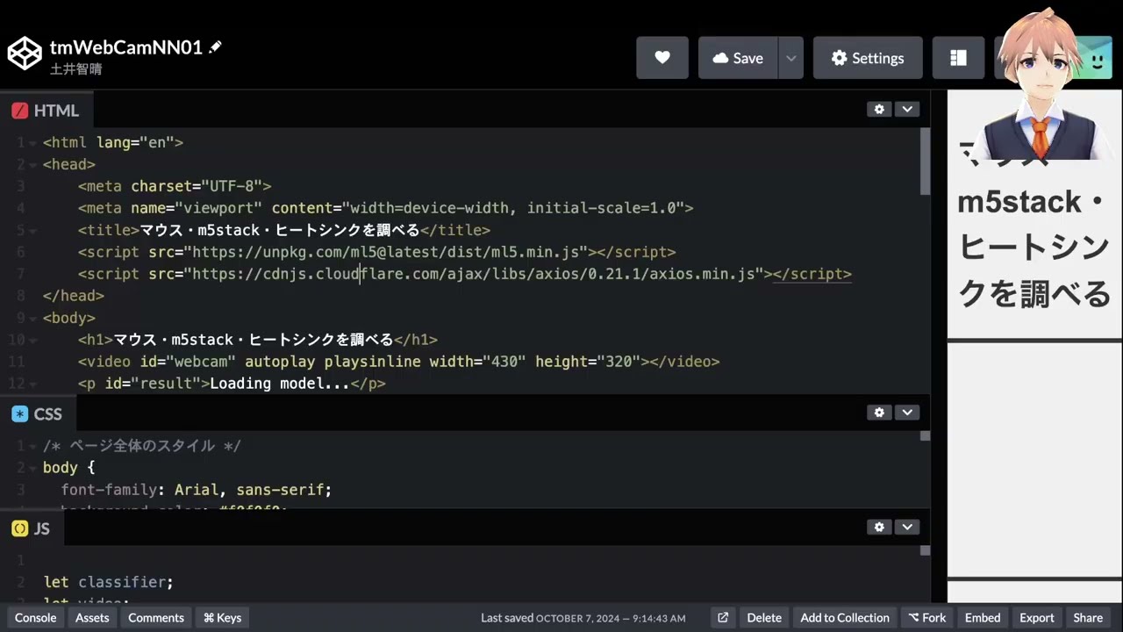Open HTML editor settings gear
This screenshot has width=1123, height=632.
pos(879,110)
